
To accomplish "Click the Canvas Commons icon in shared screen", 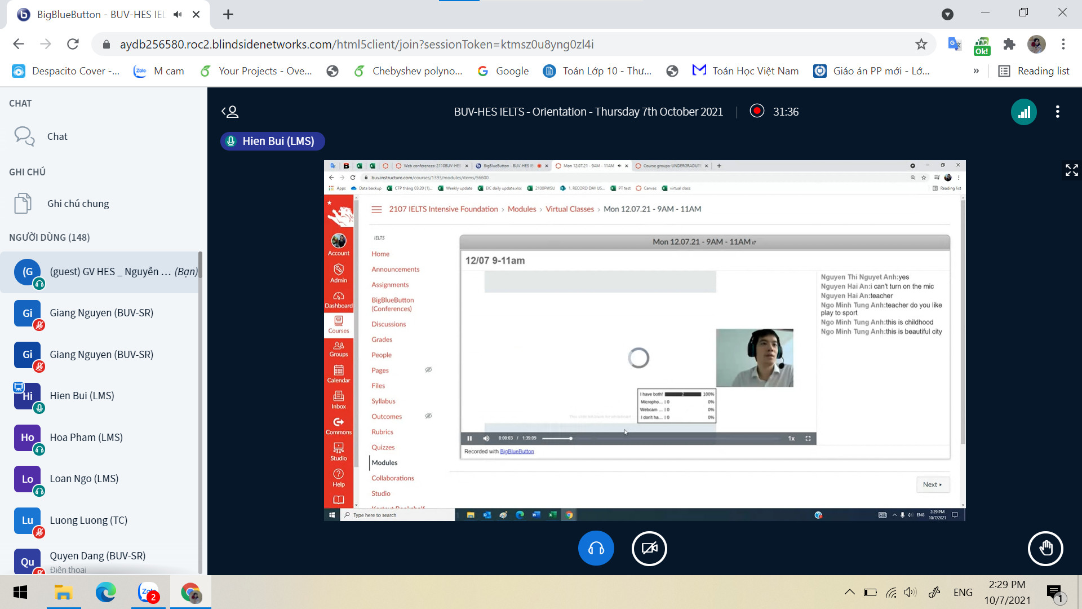I will tap(339, 426).
